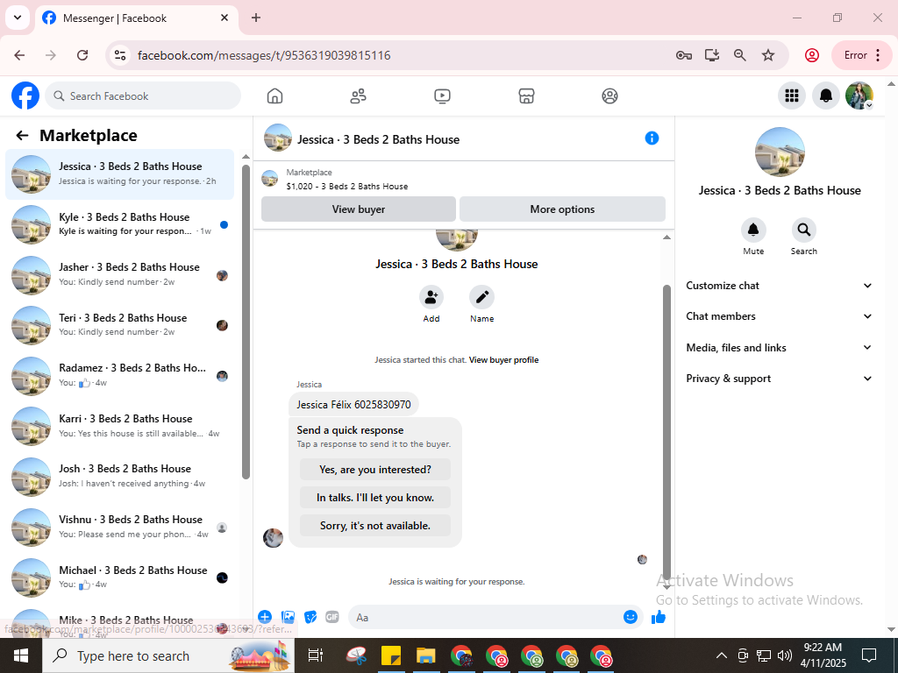Send a thumbs up like
The height and width of the screenshot is (673, 898).
click(x=659, y=617)
